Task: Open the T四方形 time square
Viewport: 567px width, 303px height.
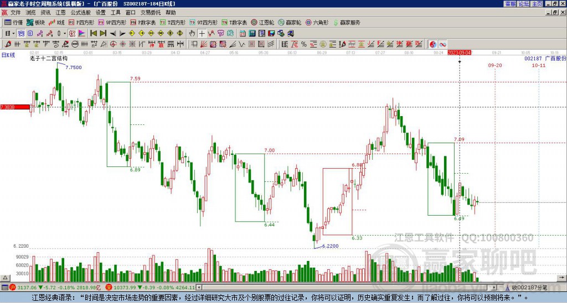Action: click(173, 22)
